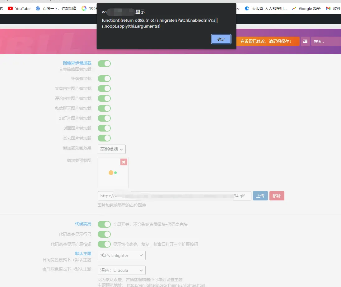The height and width of the screenshot is (287, 341).
Task: Toggle 代码高亮 global switch
Action: pyautogui.click(x=104, y=224)
